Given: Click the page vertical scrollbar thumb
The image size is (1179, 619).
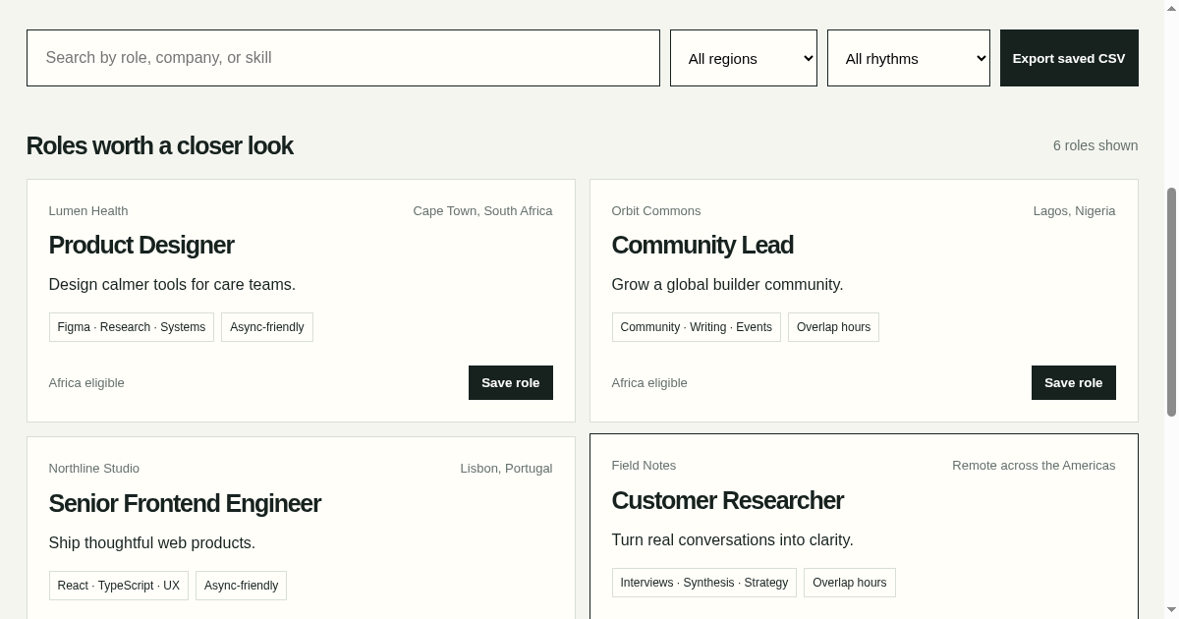Looking at the screenshot, I should click(1171, 302).
